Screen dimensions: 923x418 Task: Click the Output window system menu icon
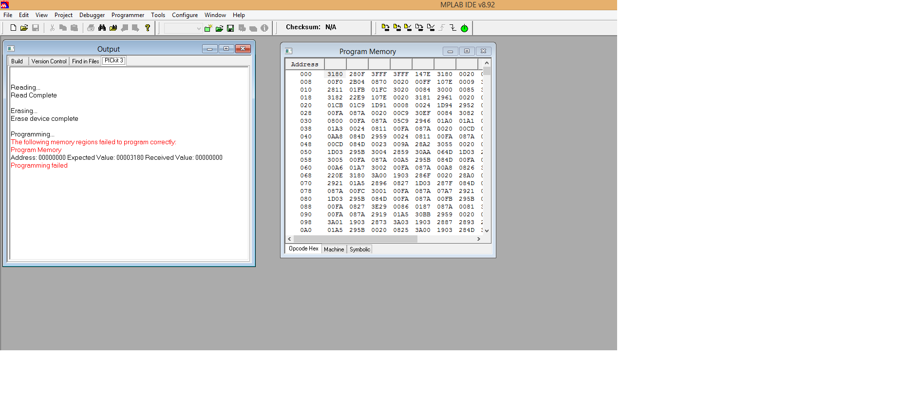(x=11, y=49)
